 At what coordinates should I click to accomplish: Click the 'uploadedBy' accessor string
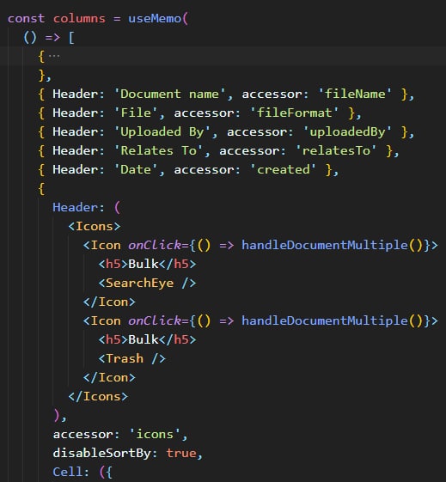pos(347,131)
